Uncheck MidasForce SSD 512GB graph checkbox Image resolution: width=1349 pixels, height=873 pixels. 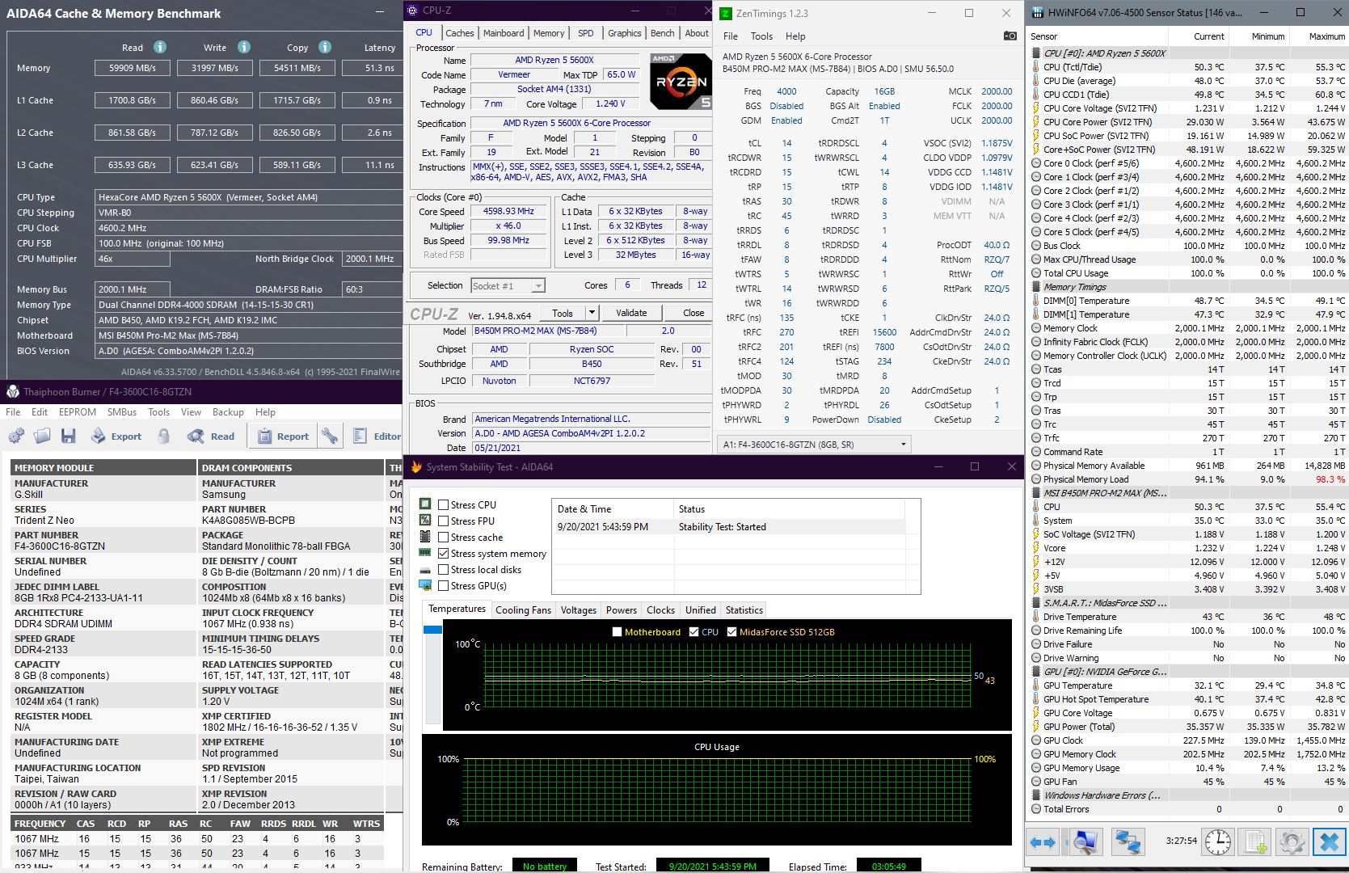(x=731, y=632)
